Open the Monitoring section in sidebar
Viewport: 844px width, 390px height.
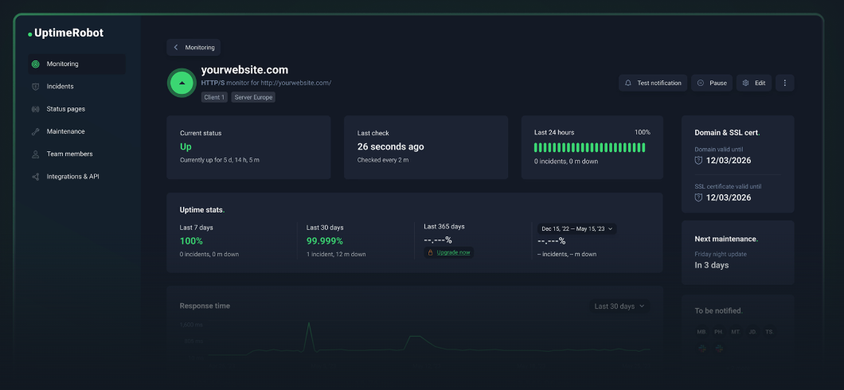[76, 64]
